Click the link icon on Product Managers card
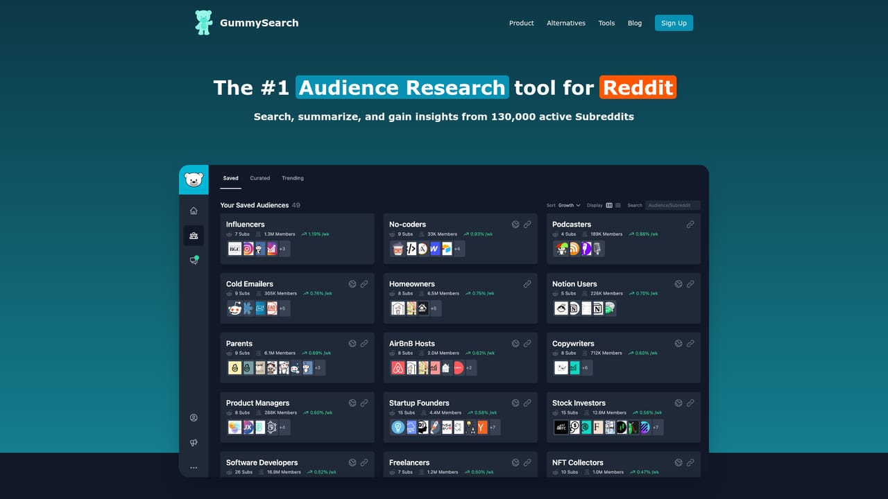Viewport: 888px width, 499px height. coord(364,403)
